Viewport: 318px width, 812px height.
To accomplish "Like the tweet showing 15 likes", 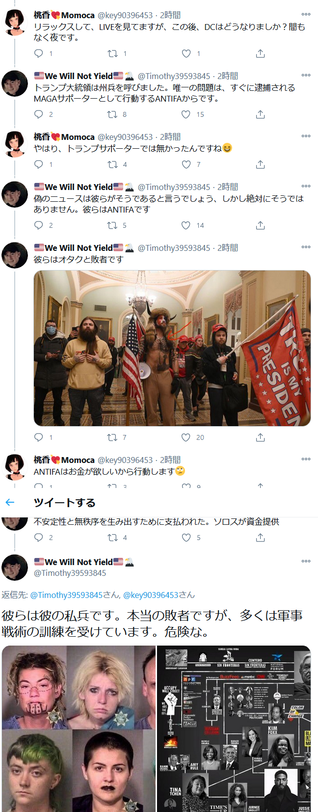I will 186,114.
